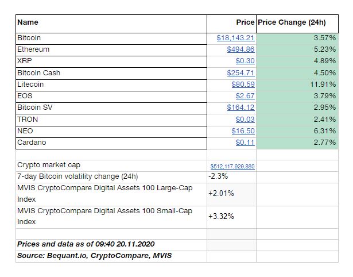
Task: Select the Litecoin 11.91% change cell
Action: (x=297, y=84)
